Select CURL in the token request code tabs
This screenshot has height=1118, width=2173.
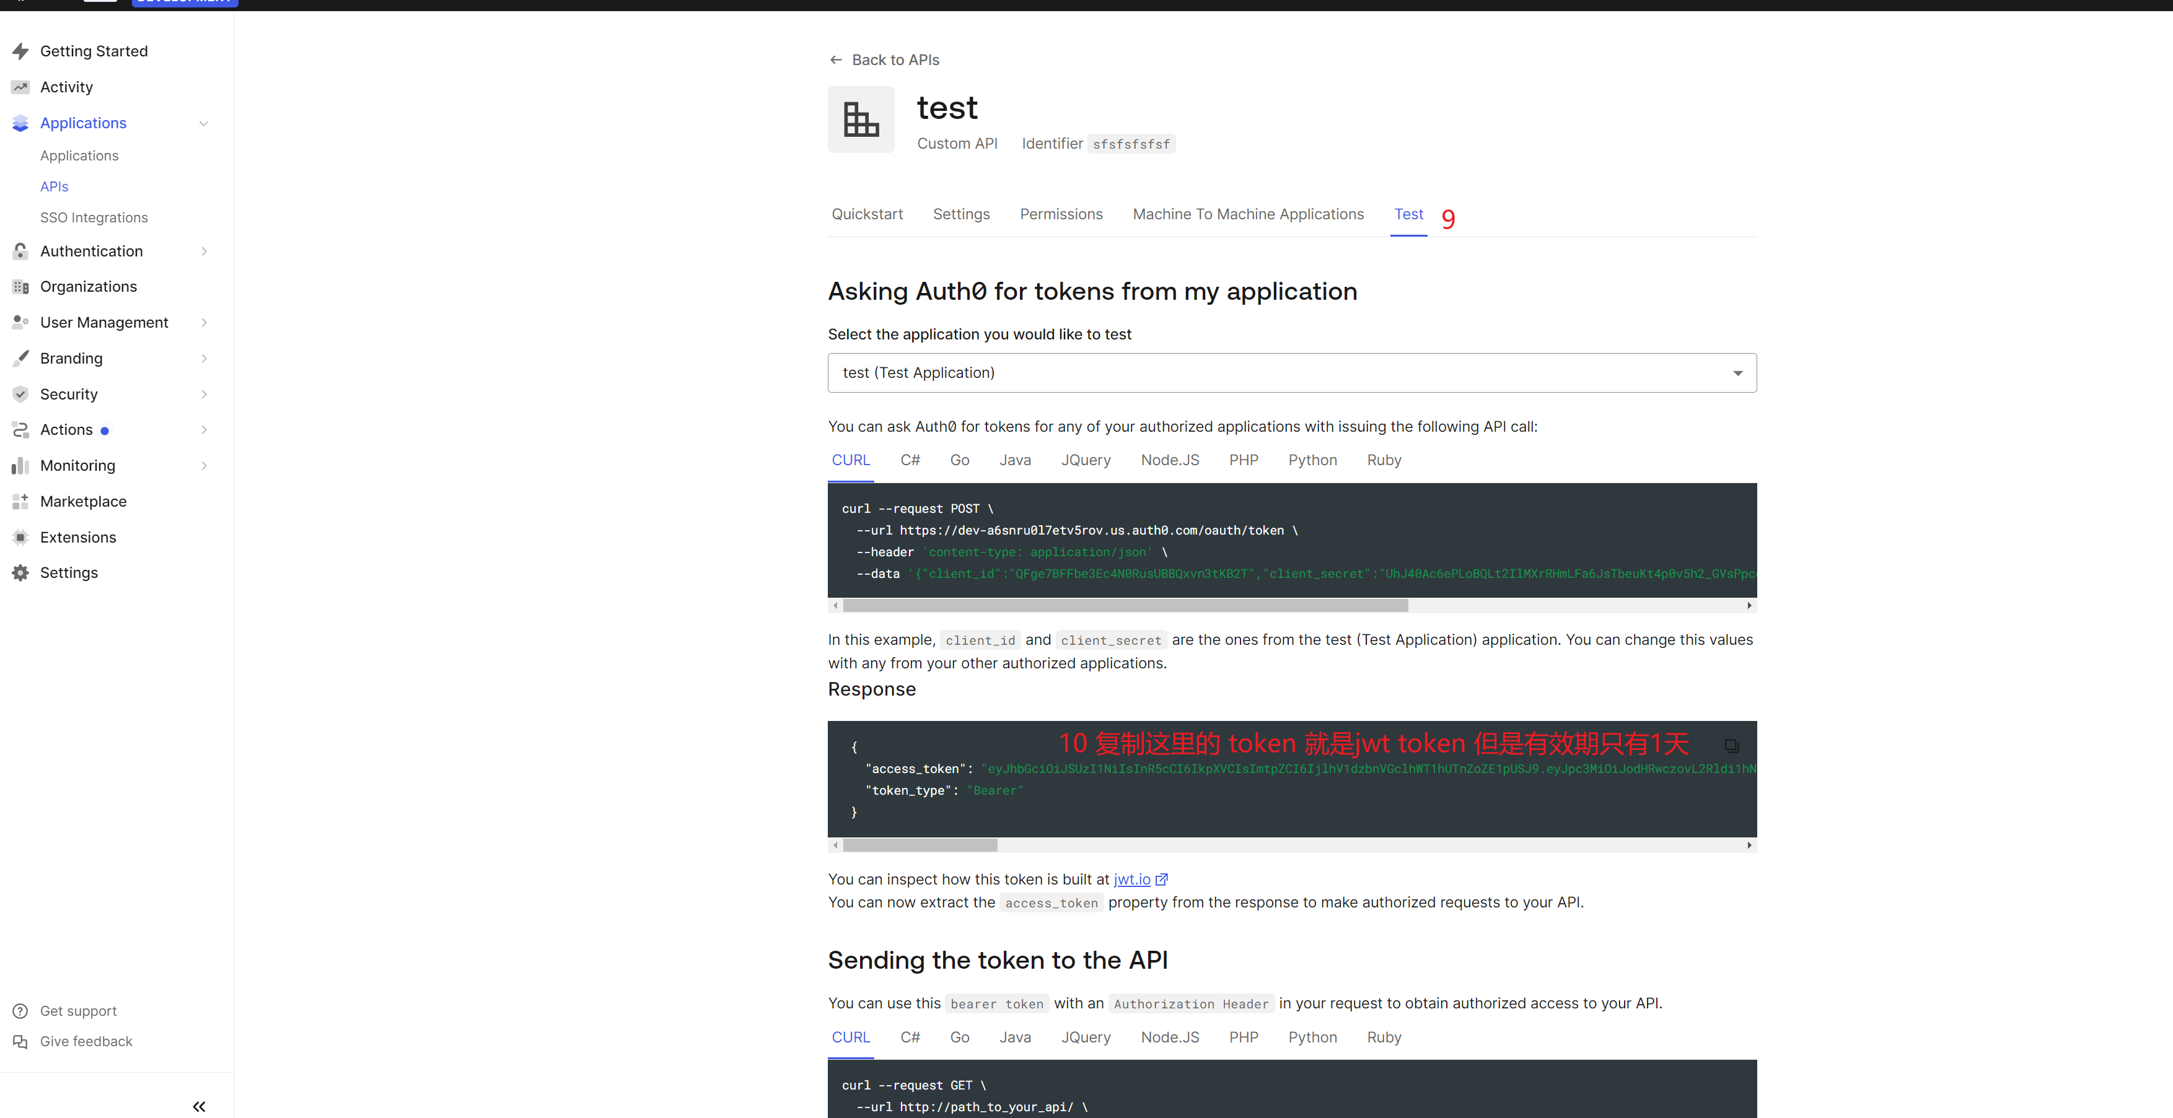[x=850, y=460]
